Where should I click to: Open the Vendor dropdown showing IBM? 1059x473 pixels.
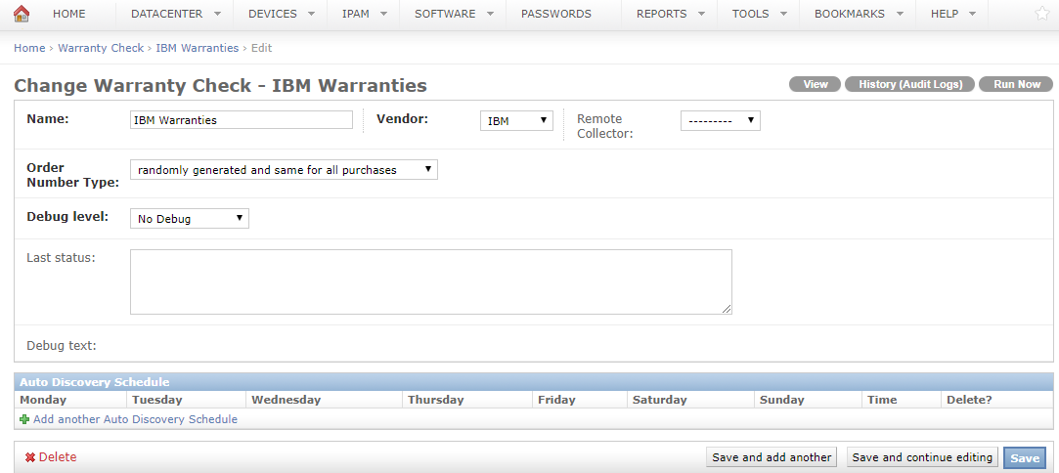point(516,121)
